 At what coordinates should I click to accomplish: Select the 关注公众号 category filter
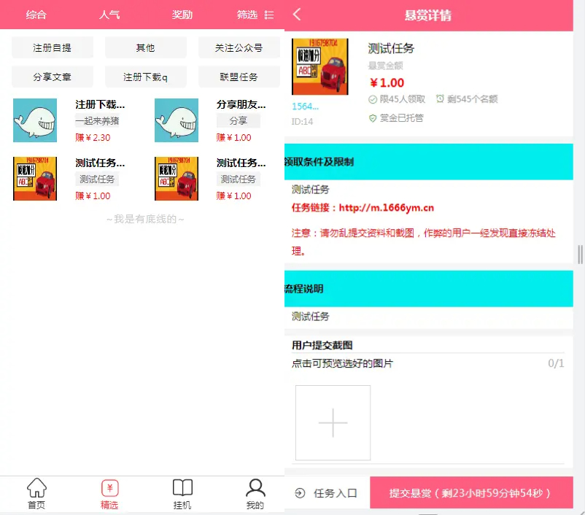(239, 47)
